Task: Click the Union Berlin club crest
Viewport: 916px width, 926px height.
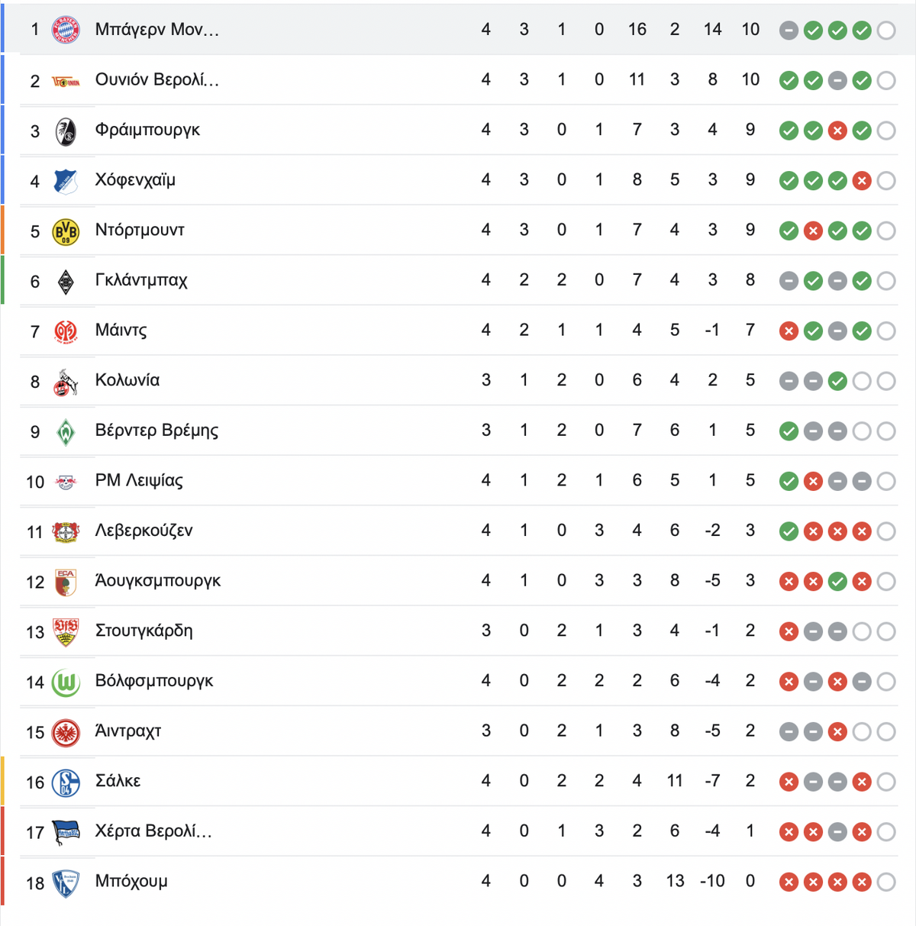Action: pos(66,81)
